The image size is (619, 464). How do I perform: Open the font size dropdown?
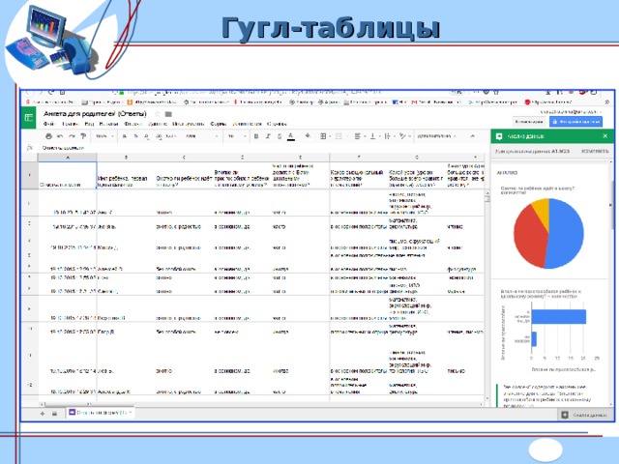pos(236,136)
